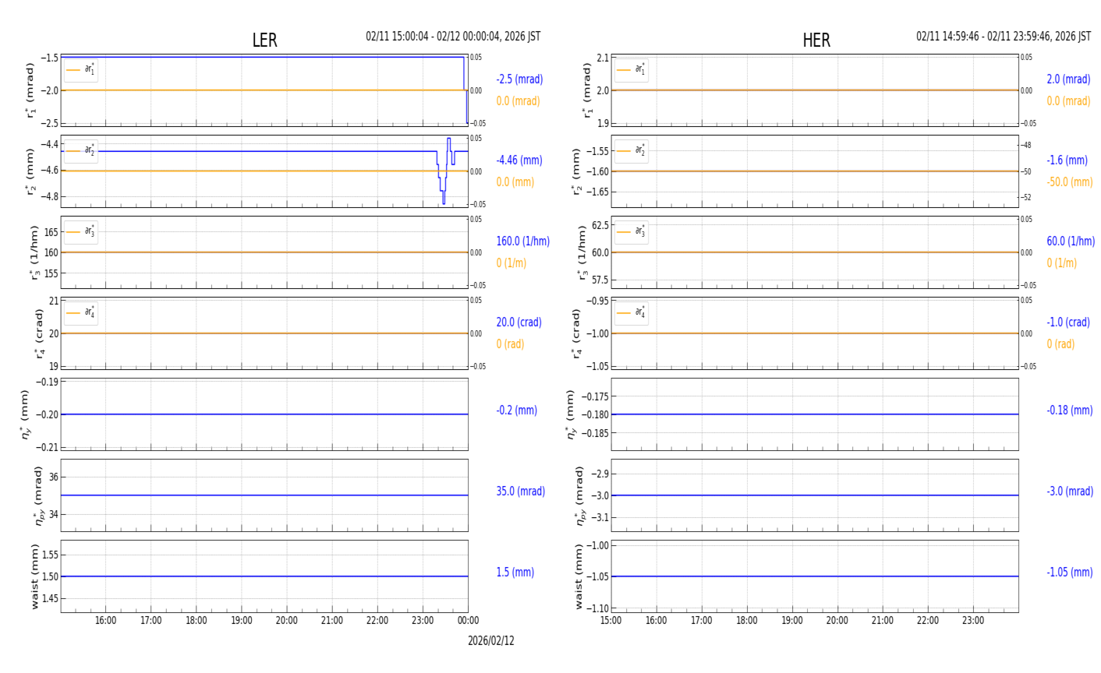Viewport: 1101px width, 673px height.
Task: Click the LER readout -4.46 (mm)
Action: pyautogui.click(x=519, y=160)
